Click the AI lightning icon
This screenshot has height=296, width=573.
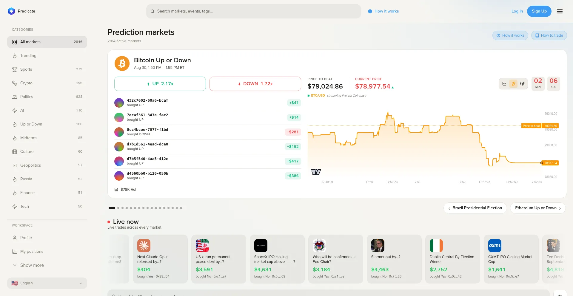15,111
